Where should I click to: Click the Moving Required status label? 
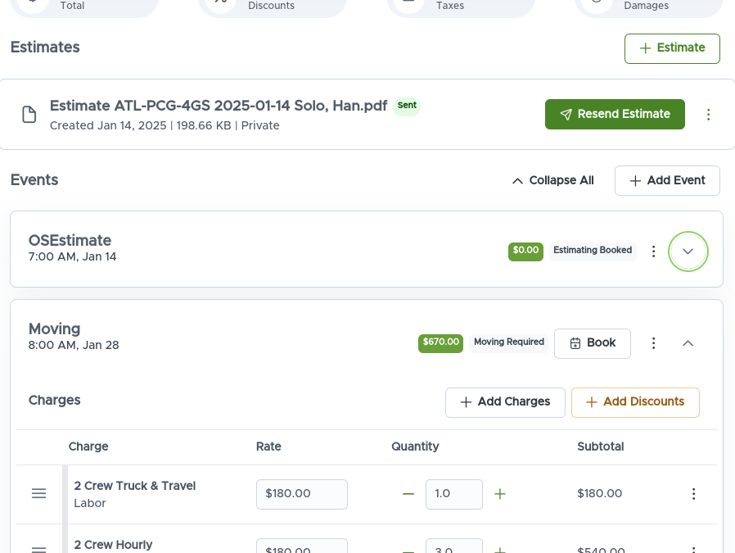click(508, 342)
